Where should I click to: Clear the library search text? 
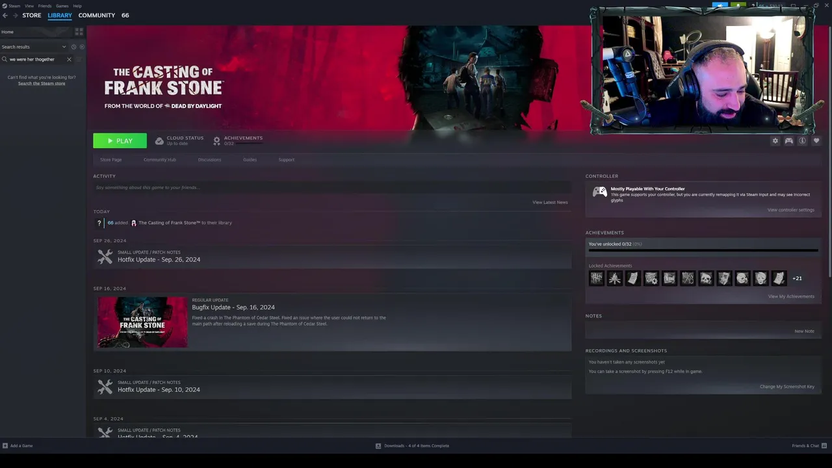[69, 59]
